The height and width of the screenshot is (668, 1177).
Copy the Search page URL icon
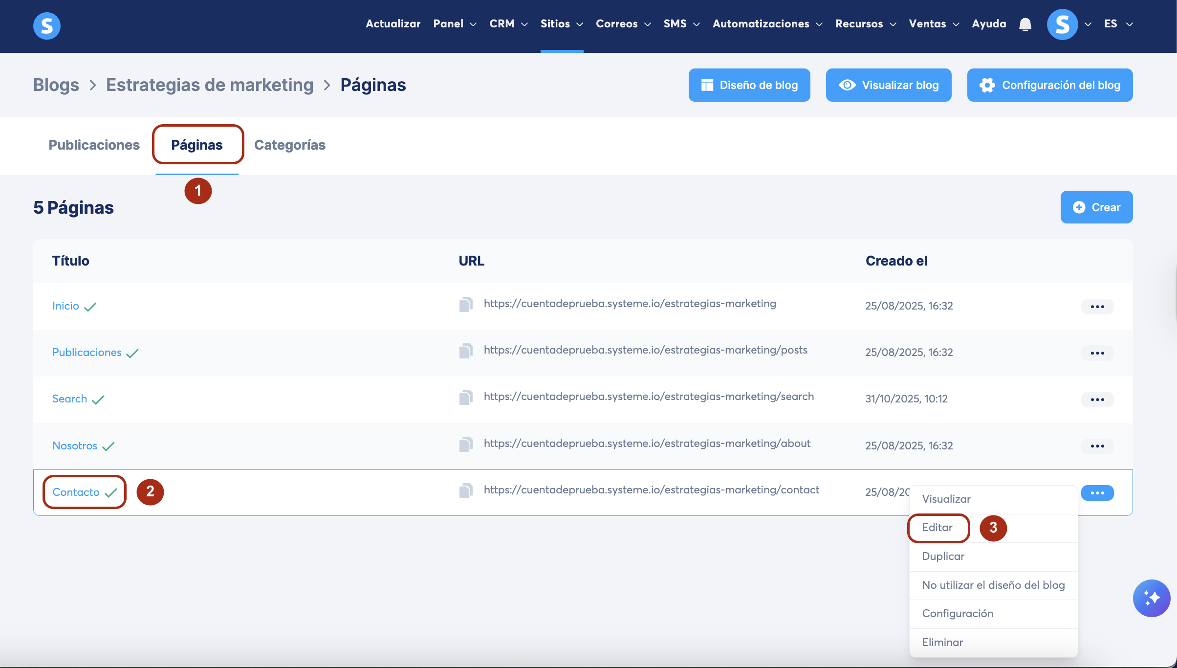[466, 398]
